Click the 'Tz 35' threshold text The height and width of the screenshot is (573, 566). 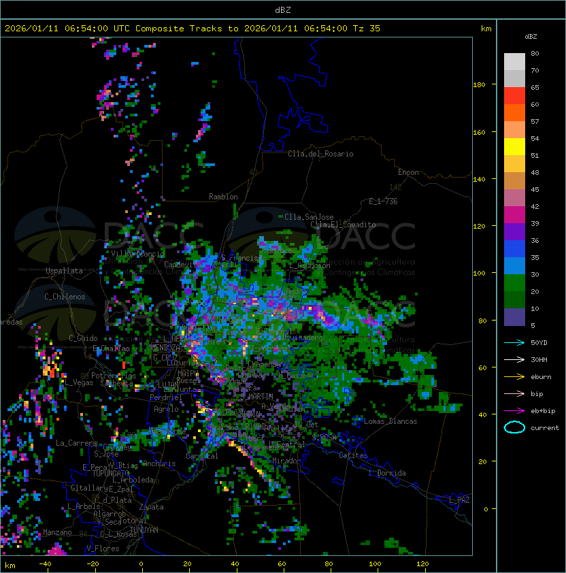pos(367,29)
